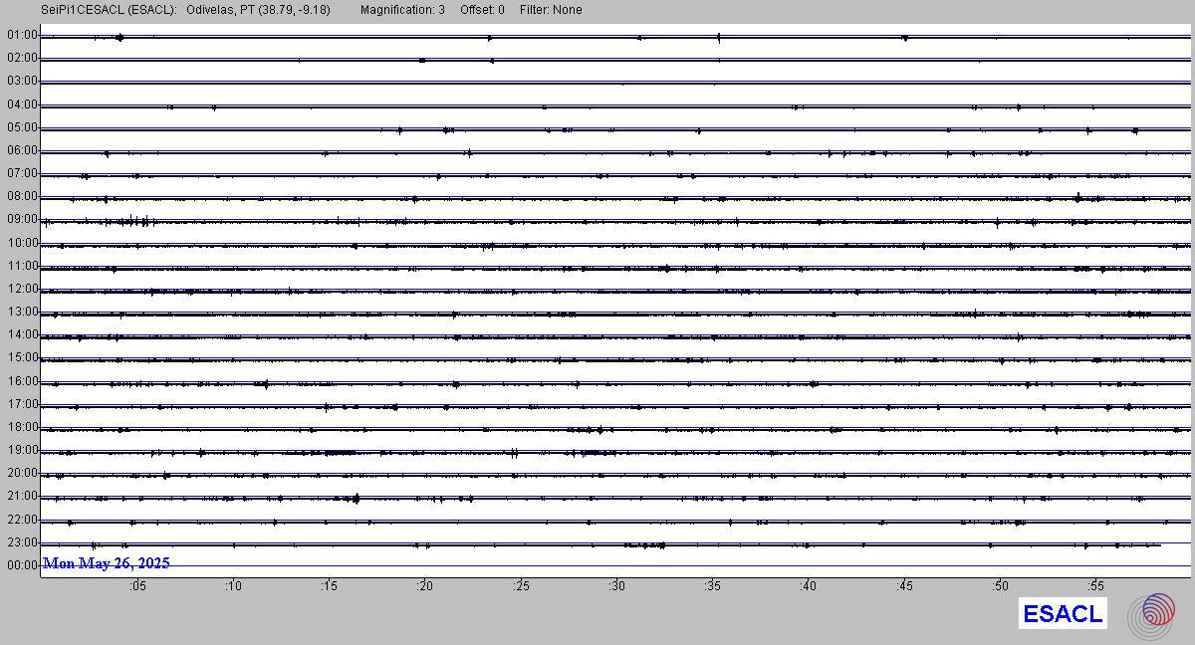Viewport: 1195px width, 645px height.
Task: Click the 17:00 hour label
Action: coord(22,404)
